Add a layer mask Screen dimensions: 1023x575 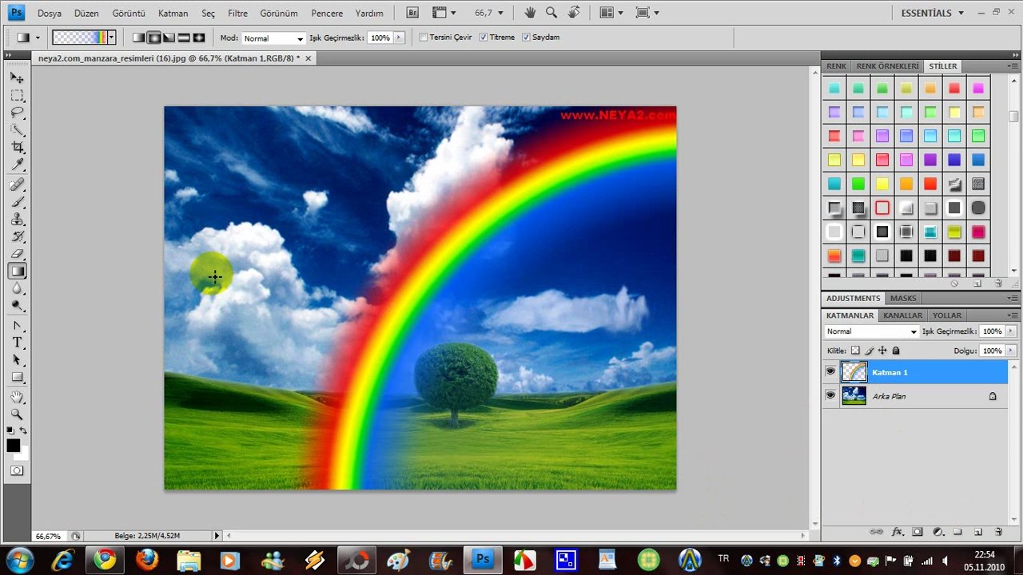click(918, 532)
